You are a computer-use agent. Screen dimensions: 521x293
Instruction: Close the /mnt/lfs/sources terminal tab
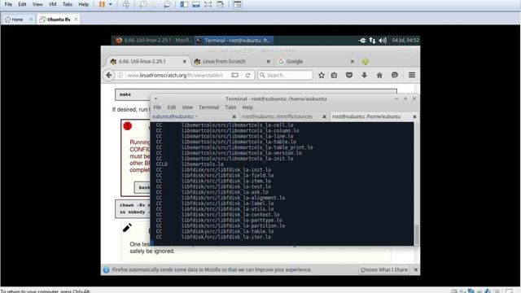324,116
